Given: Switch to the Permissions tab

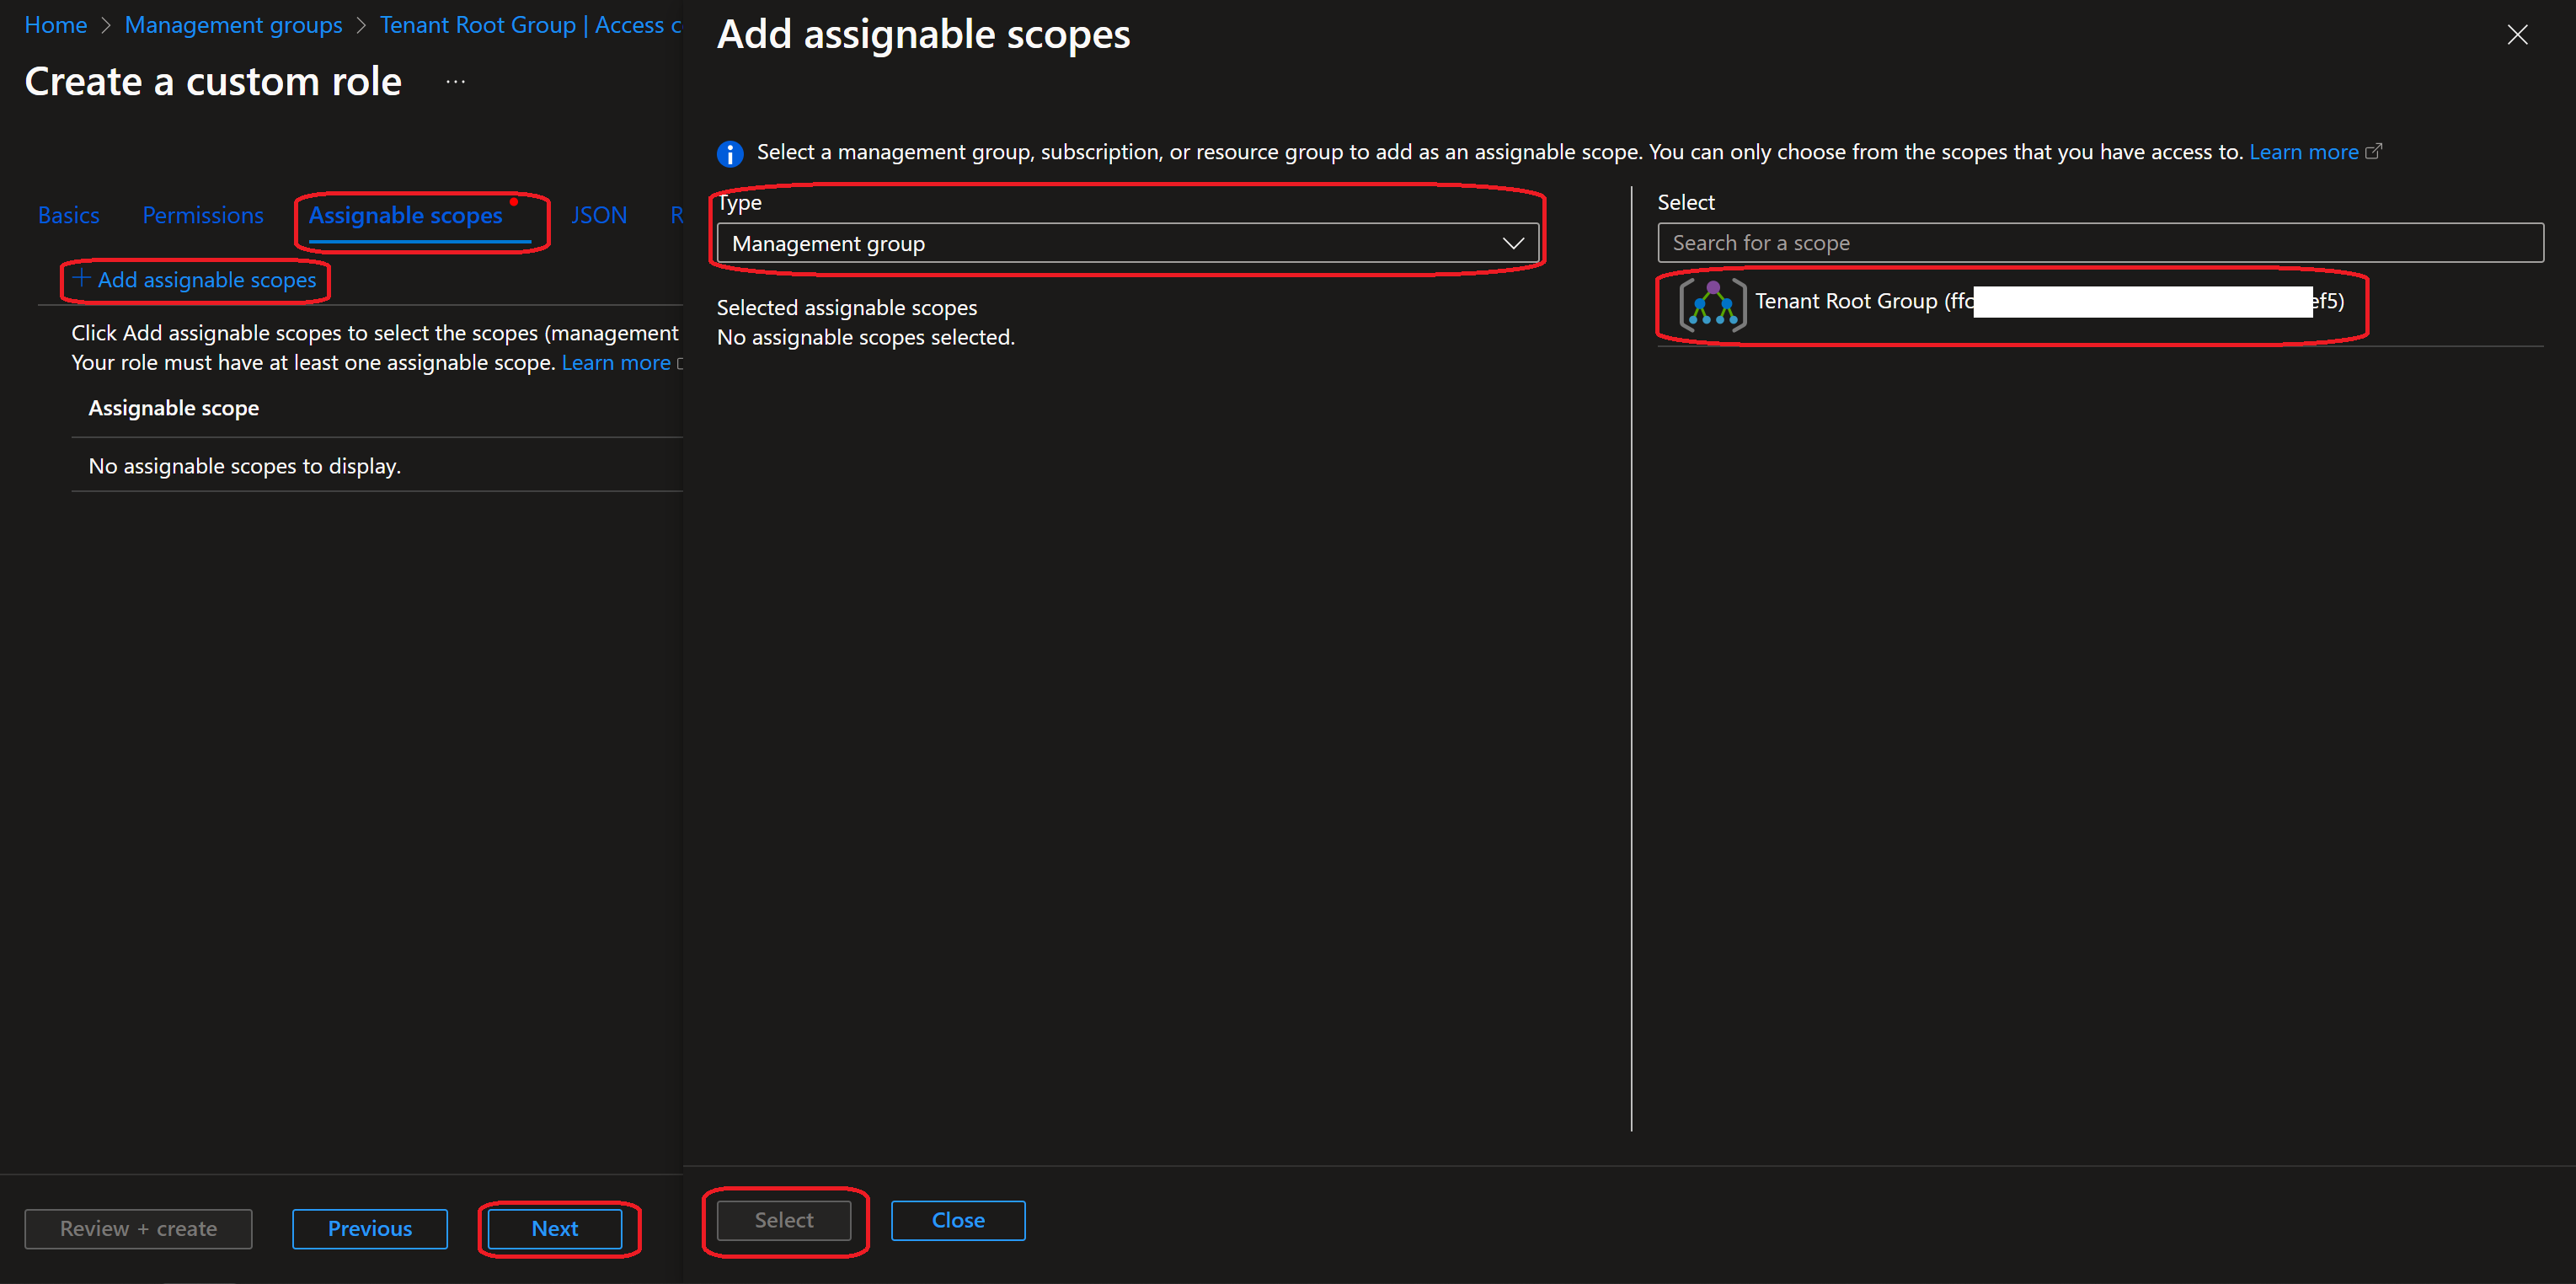Looking at the screenshot, I should (x=202, y=214).
